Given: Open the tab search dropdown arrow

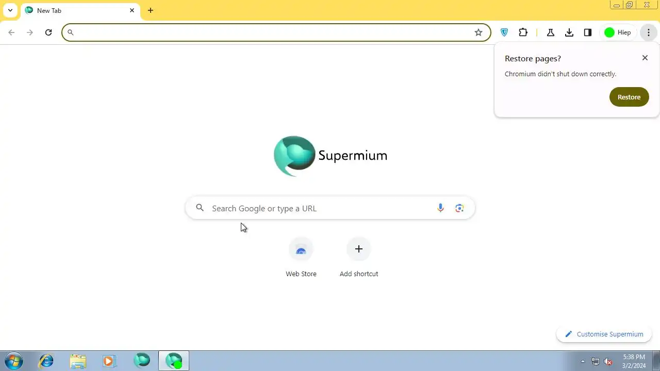Looking at the screenshot, I should [x=10, y=10].
